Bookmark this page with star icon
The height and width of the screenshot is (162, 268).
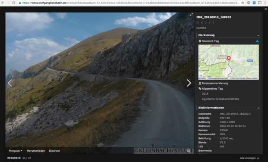click(x=242, y=3)
